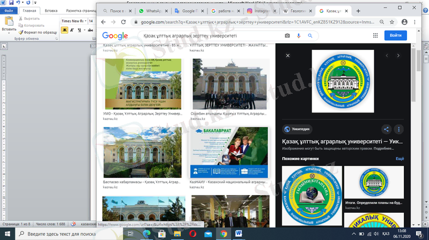Viewport: 429px width, 240px height.
Task: Switch keyboard language via КАЗ indicator
Action: click(386, 234)
